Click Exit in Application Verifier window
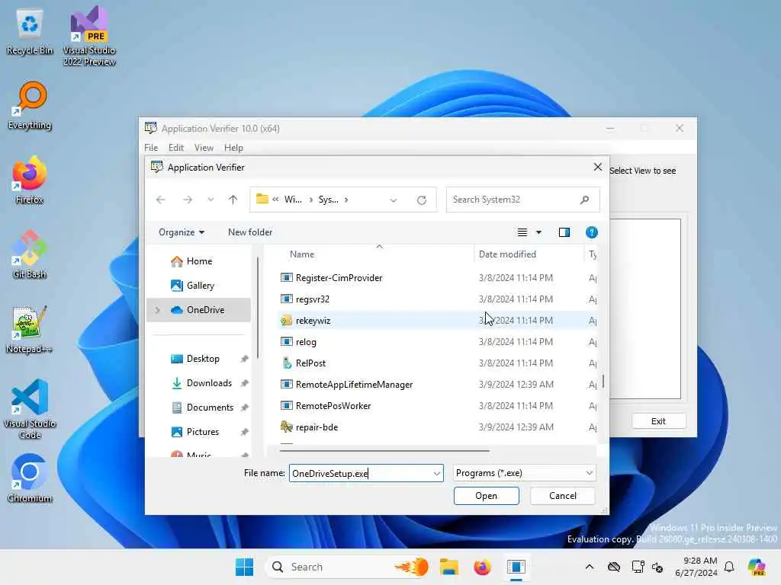 [658, 421]
